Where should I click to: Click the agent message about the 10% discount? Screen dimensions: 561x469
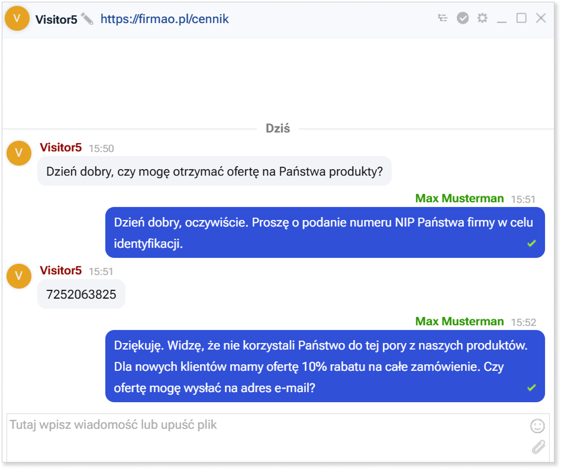point(324,366)
